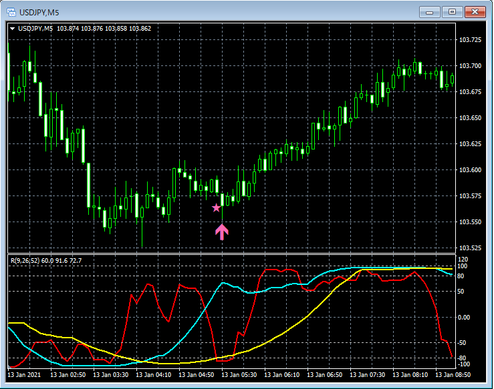Click the 13 Jan 08:50 time label
The image size is (494, 389).
pyautogui.click(x=453, y=376)
